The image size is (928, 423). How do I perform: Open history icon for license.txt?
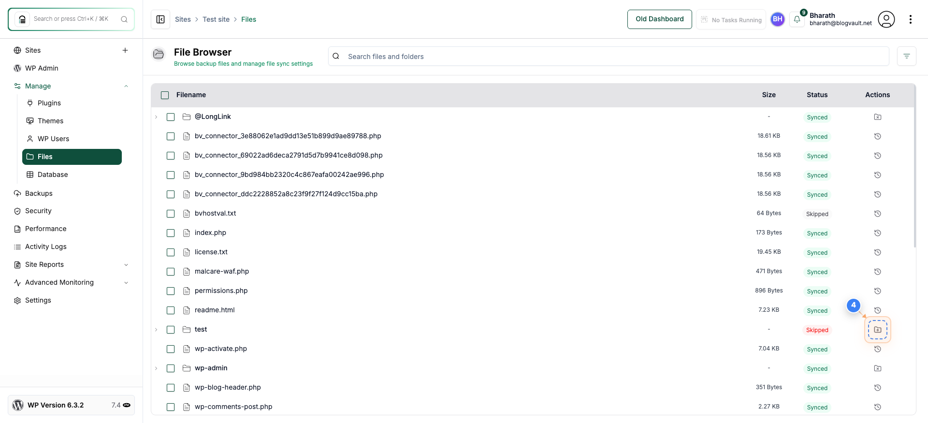(x=878, y=252)
